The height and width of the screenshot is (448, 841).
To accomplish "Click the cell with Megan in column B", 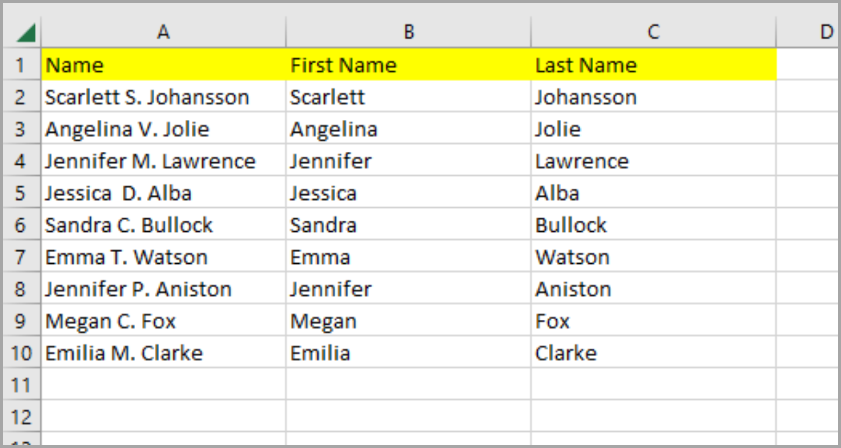I will click(x=408, y=321).
